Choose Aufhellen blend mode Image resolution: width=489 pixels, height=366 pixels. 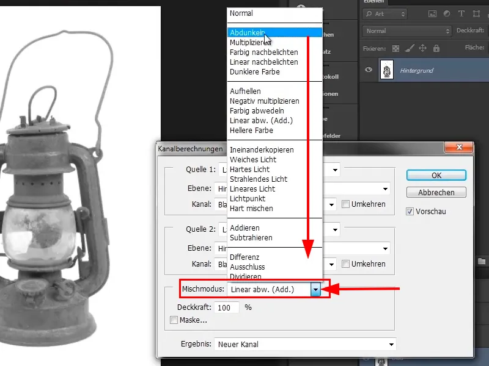tap(274, 91)
